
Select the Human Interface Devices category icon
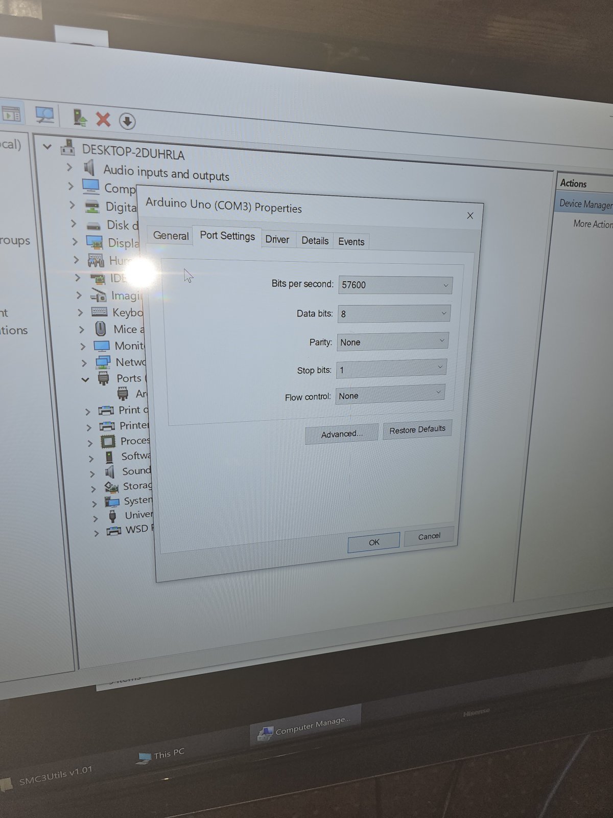coord(96,260)
